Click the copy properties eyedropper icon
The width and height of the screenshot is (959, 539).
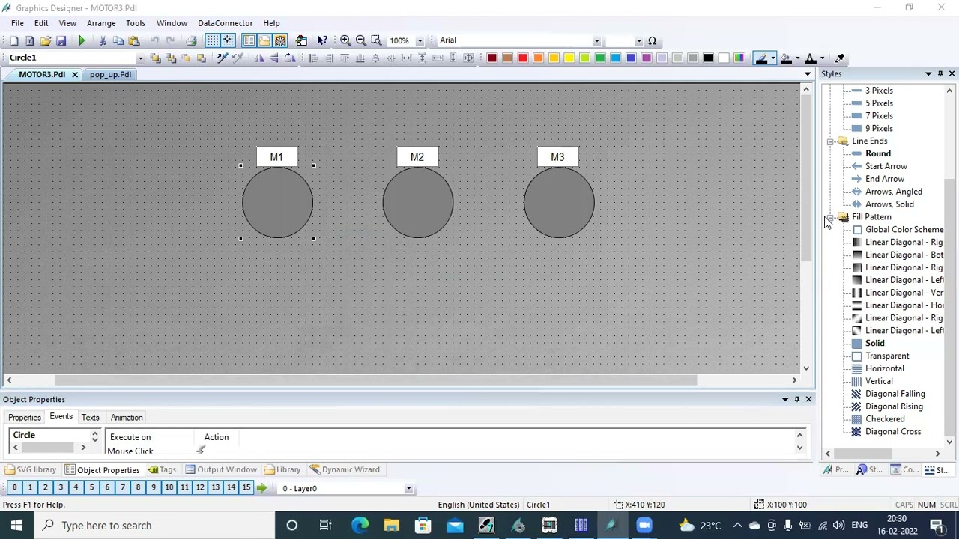point(222,58)
